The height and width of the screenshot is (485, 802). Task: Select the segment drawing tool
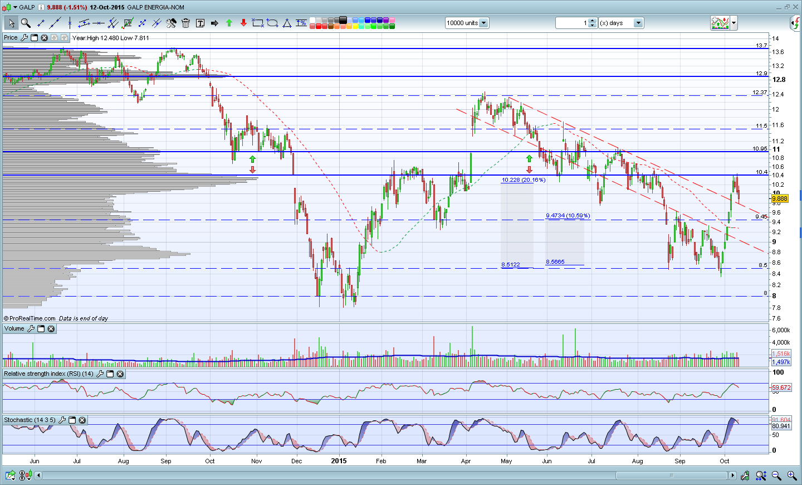pyautogui.click(x=41, y=23)
